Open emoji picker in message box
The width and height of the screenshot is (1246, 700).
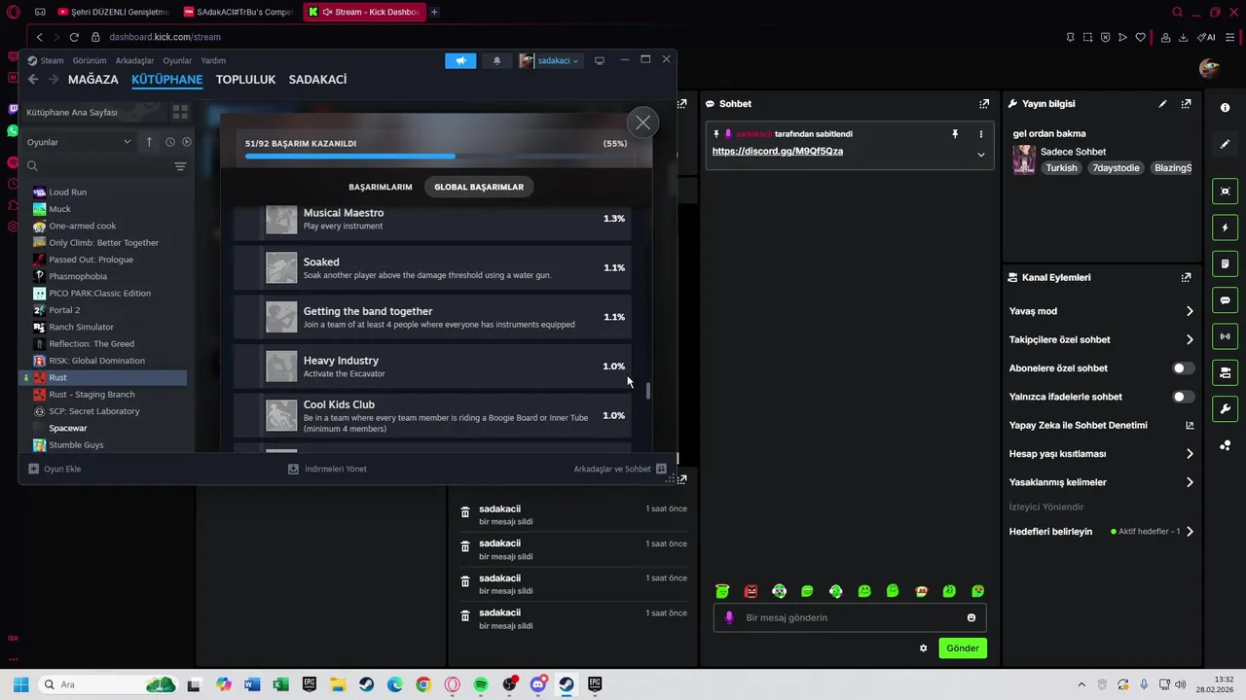[x=971, y=617]
